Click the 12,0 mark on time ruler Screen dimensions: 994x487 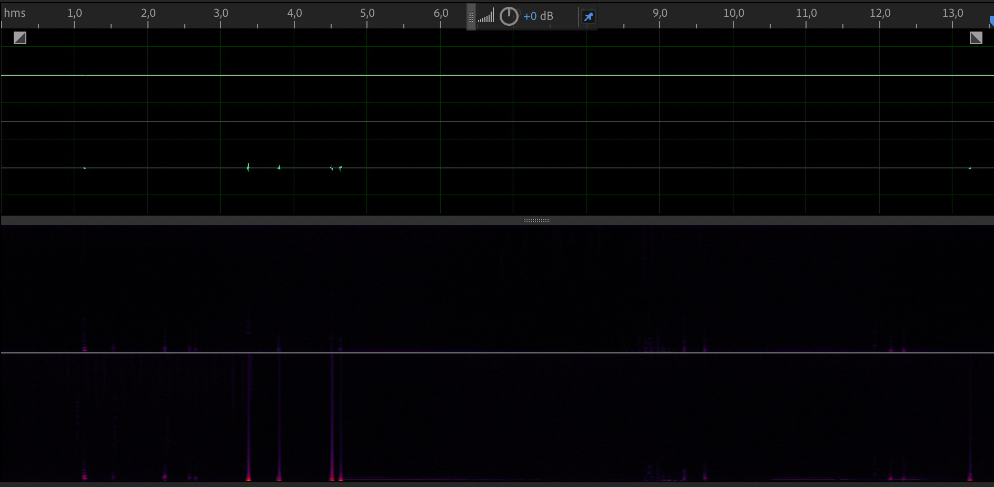coord(879,14)
